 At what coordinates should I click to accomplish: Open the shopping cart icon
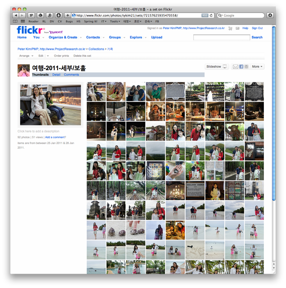tap(230, 28)
